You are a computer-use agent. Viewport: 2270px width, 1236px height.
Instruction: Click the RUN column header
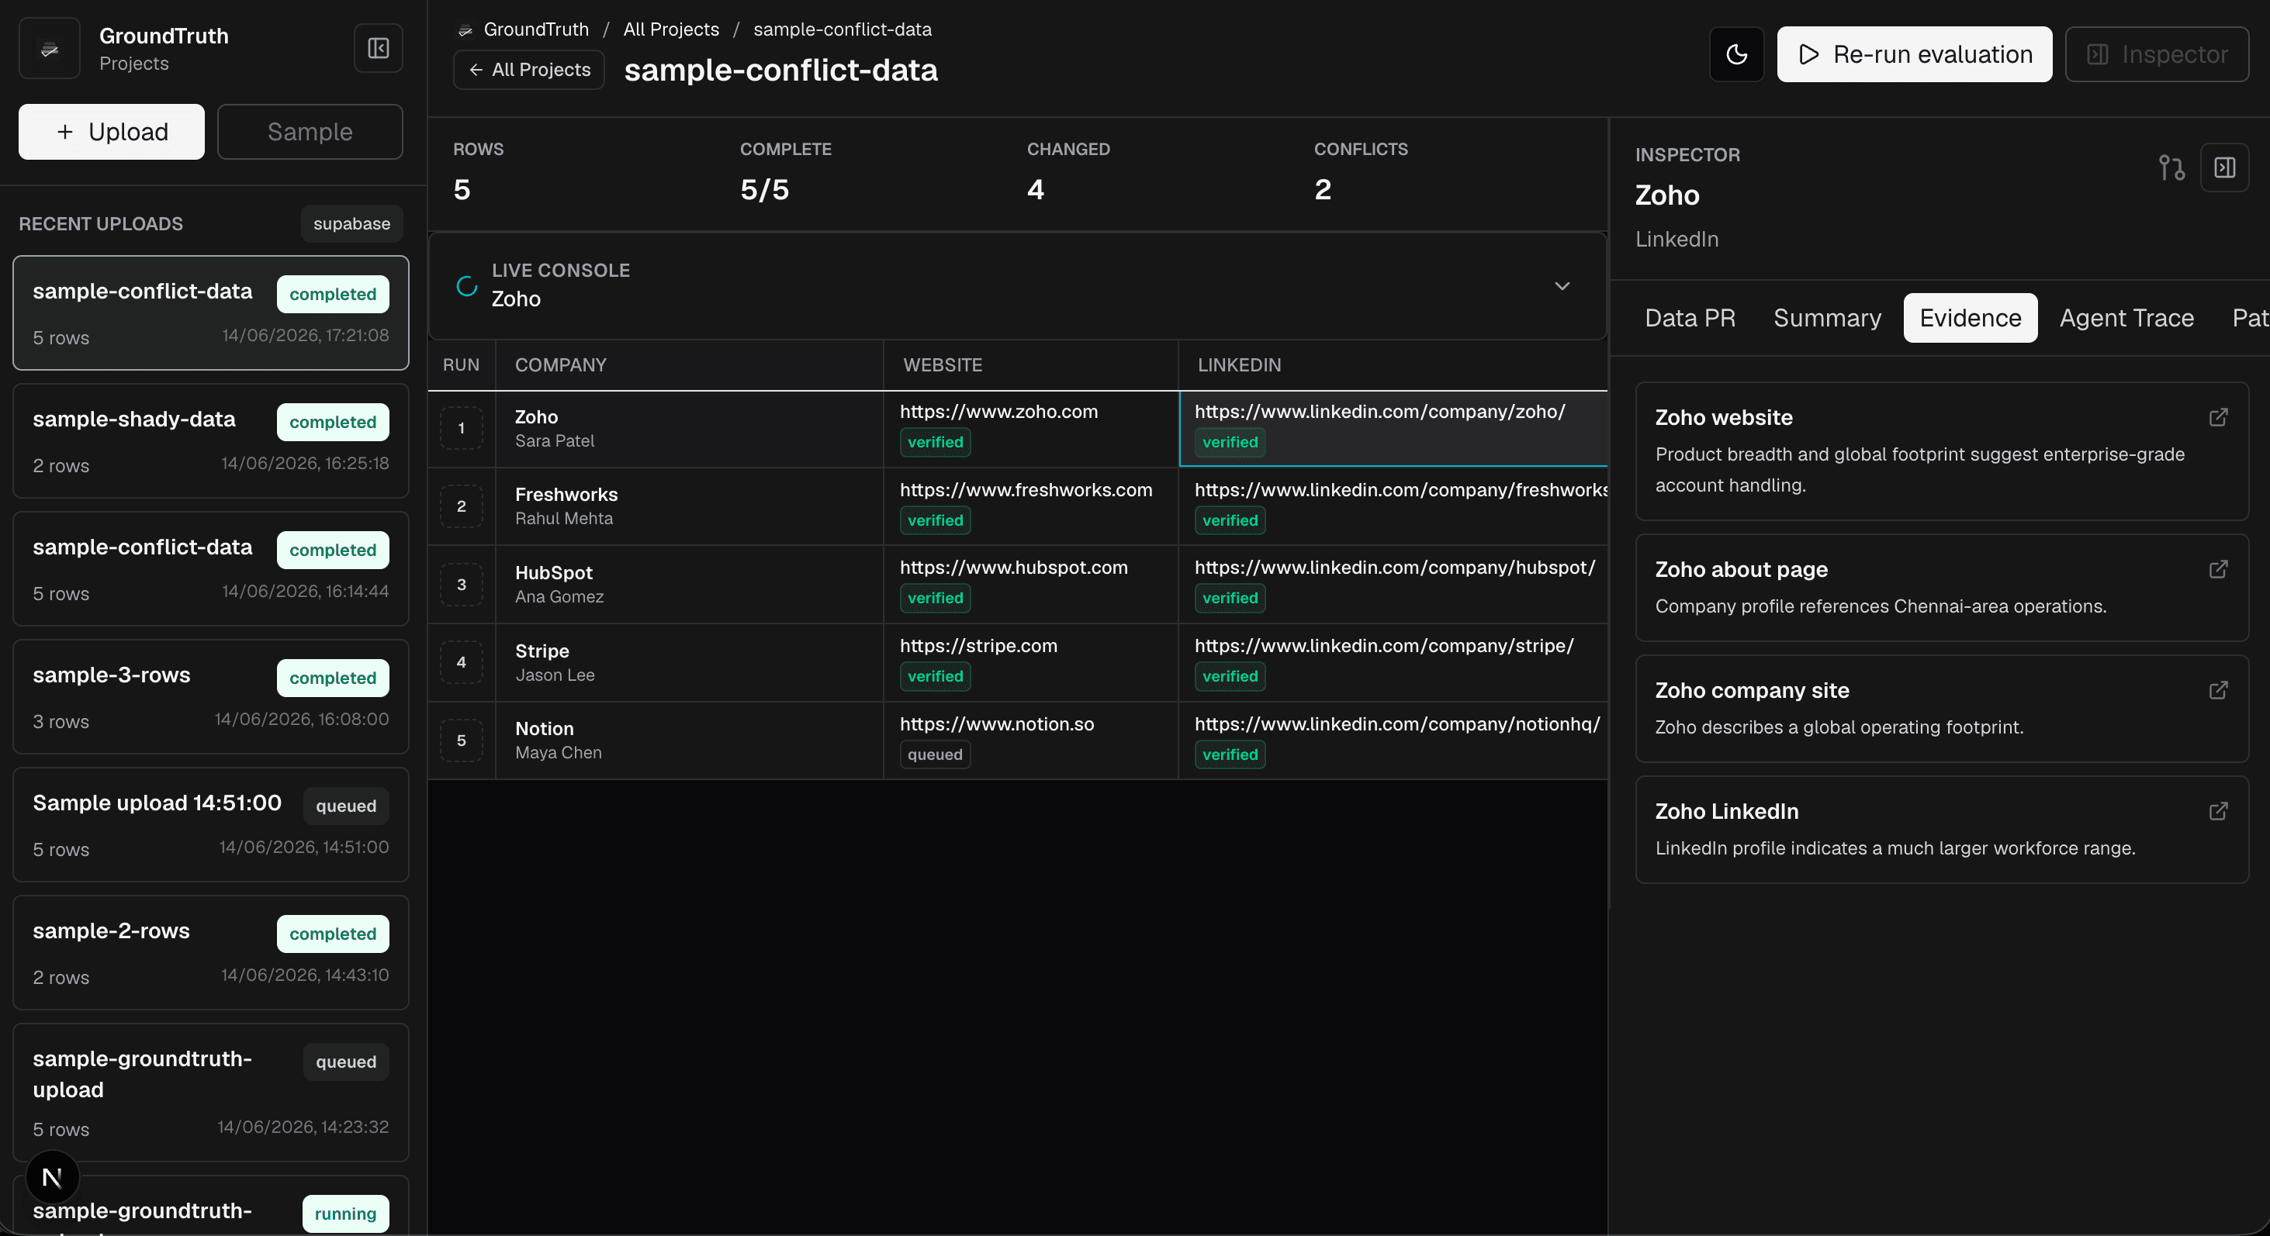(x=461, y=364)
